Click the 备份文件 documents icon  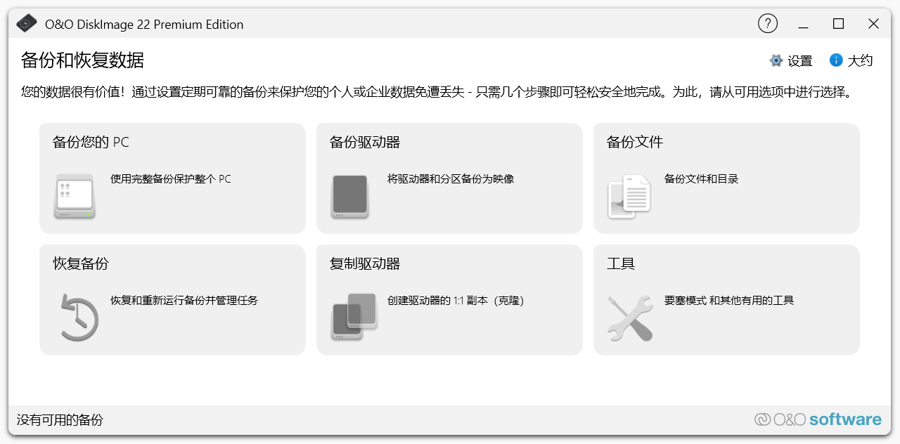pyautogui.click(x=629, y=195)
